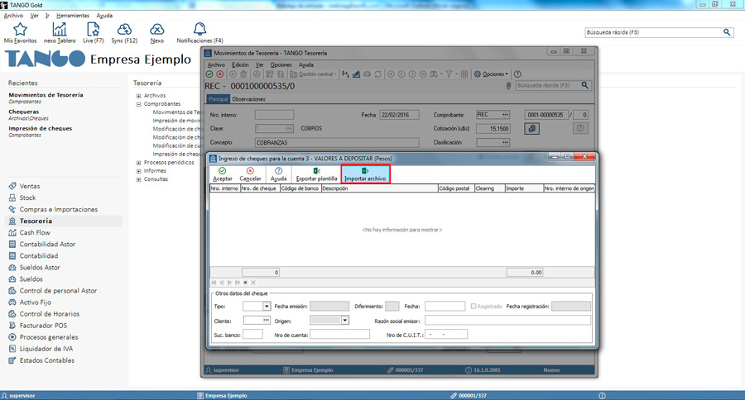
Task: Toggle the Registrado checkbox
Action: pos(473,307)
